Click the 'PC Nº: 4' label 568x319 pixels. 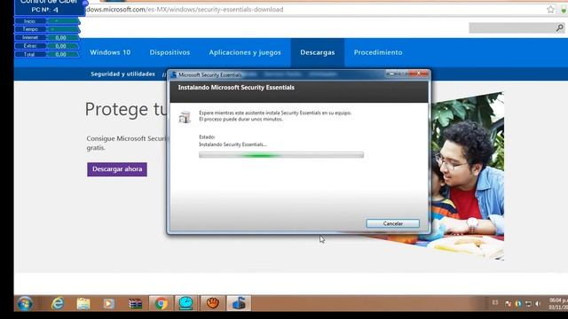point(44,10)
